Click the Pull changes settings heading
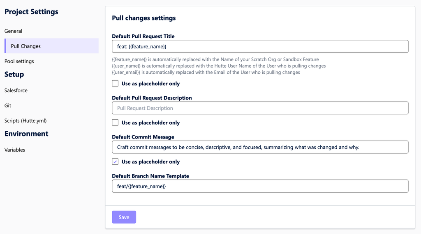The image size is (421, 234). pyautogui.click(x=144, y=18)
